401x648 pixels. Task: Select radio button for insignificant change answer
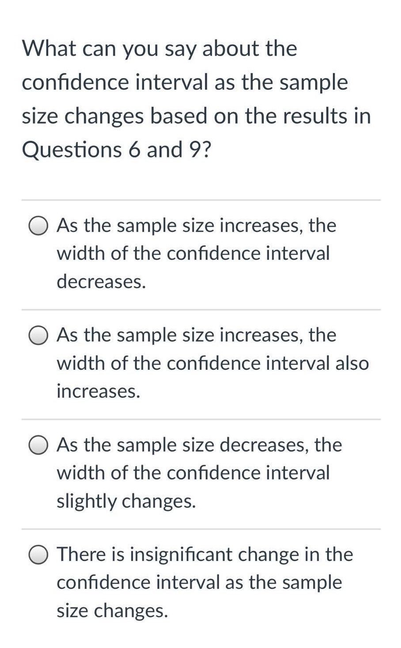pos(38,555)
